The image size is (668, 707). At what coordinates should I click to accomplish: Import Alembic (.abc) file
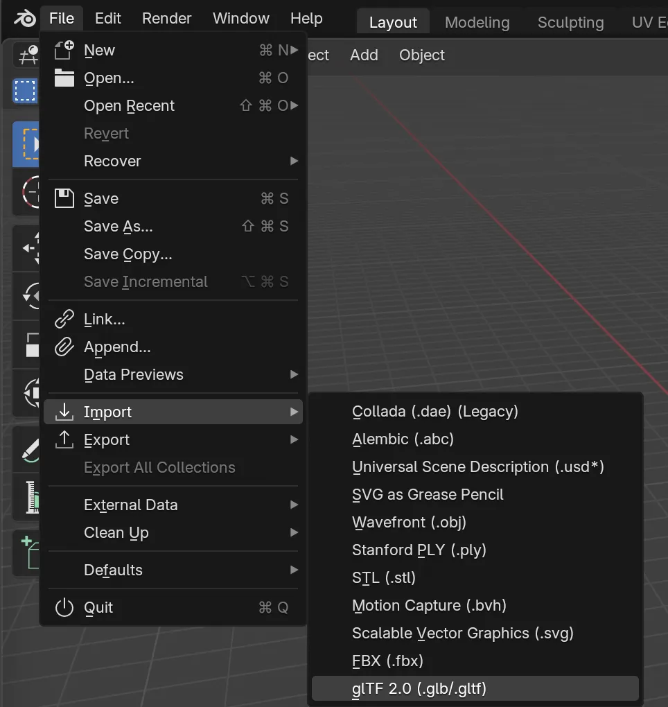click(475, 439)
